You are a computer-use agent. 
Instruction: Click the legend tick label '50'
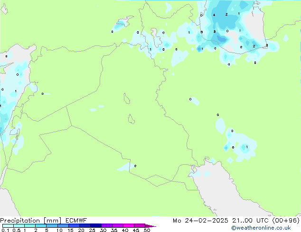147,230
